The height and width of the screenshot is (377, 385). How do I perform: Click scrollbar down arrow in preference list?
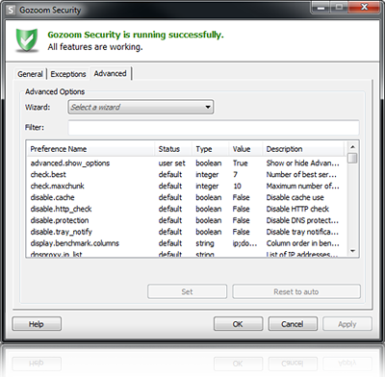point(352,251)
